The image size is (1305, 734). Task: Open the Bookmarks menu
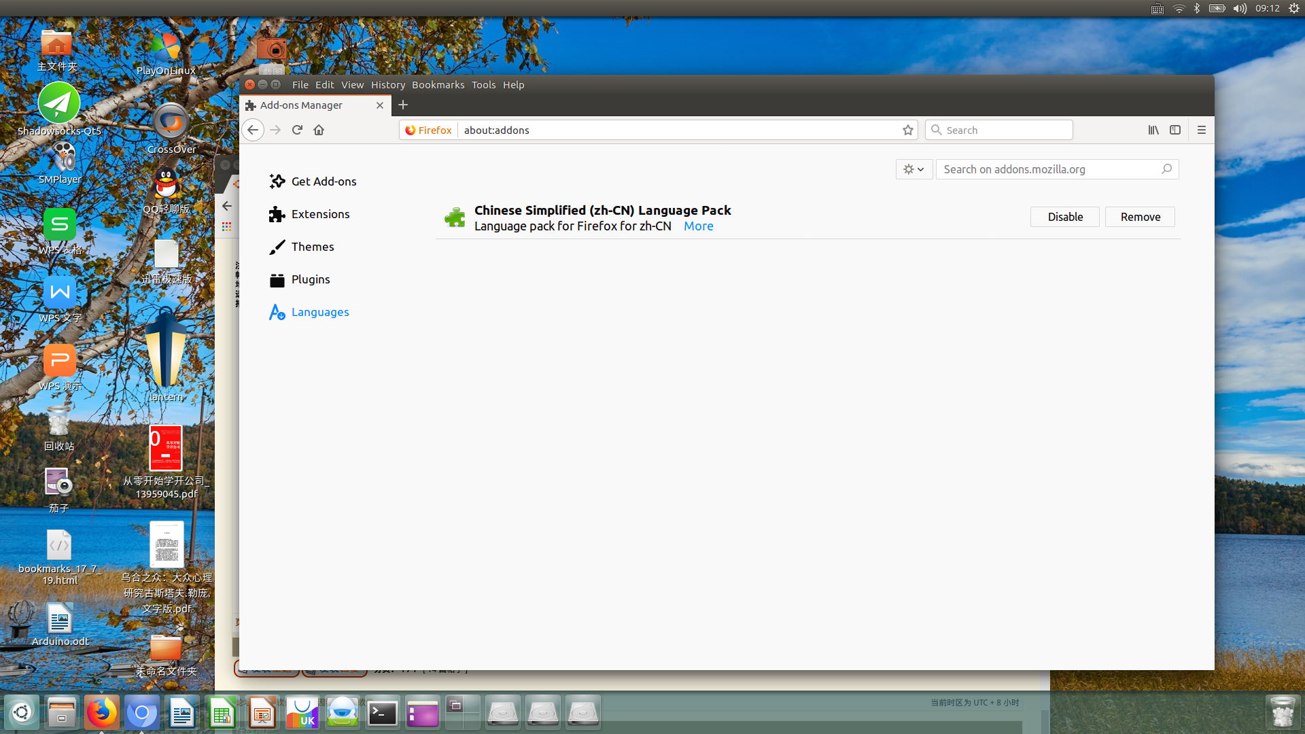pyautogui.click(x=438, y=85)
